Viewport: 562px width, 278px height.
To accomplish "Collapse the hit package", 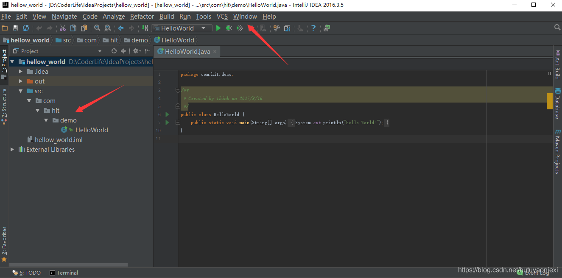I will [x=38, y=111].
